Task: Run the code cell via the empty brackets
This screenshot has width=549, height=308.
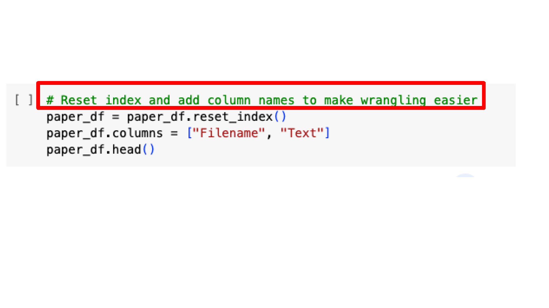Action: pyautogui.click(x=24, y=100)
